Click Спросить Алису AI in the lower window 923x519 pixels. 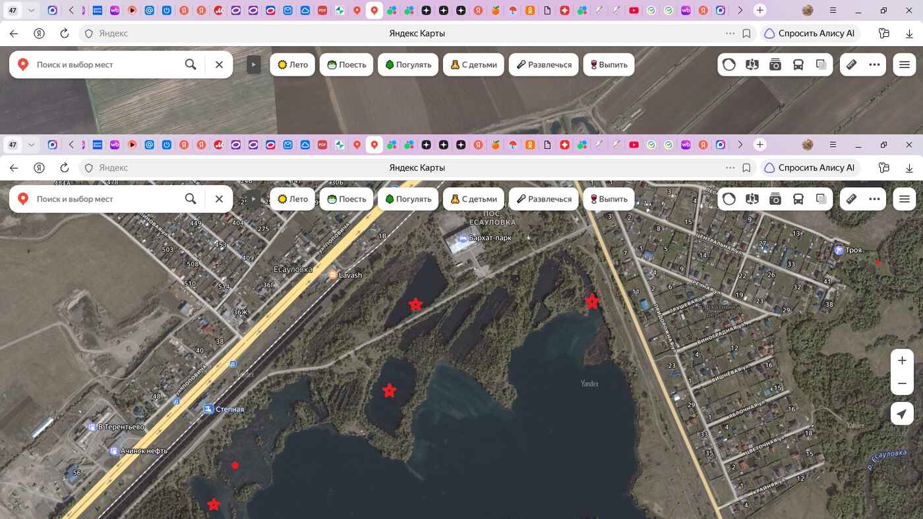810,168
